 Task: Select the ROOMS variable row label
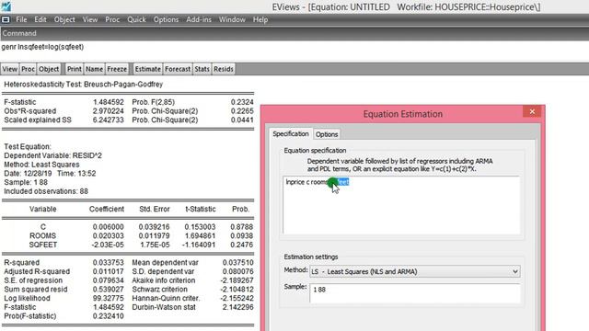click(x=43, y=236)
